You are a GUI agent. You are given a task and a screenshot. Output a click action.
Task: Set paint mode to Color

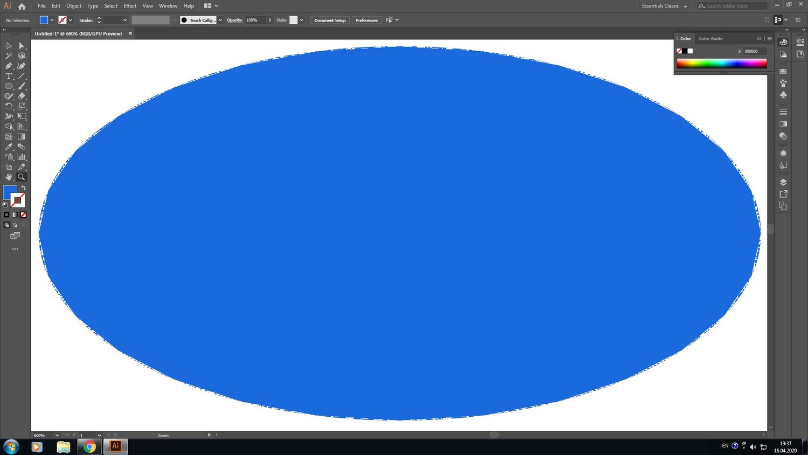(x=6, y=215)
